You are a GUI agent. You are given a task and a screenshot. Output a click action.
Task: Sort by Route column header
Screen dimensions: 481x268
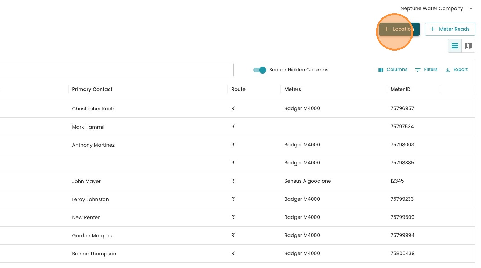pyautogui.click(x=238, y=89)
